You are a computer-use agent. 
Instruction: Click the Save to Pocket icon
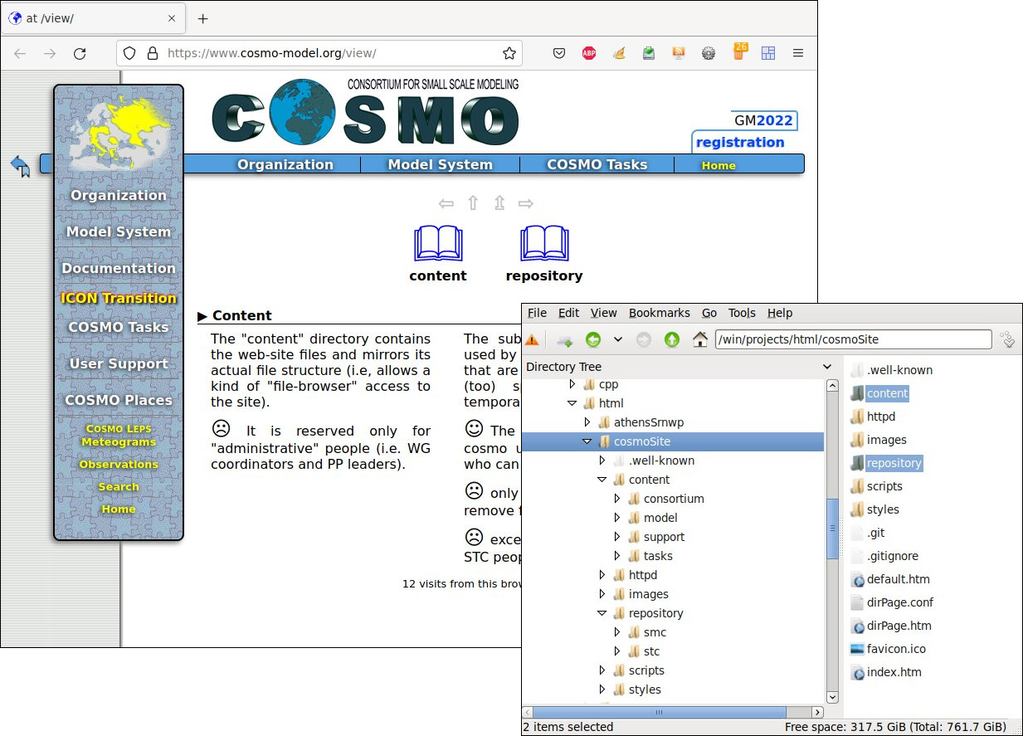559,53
